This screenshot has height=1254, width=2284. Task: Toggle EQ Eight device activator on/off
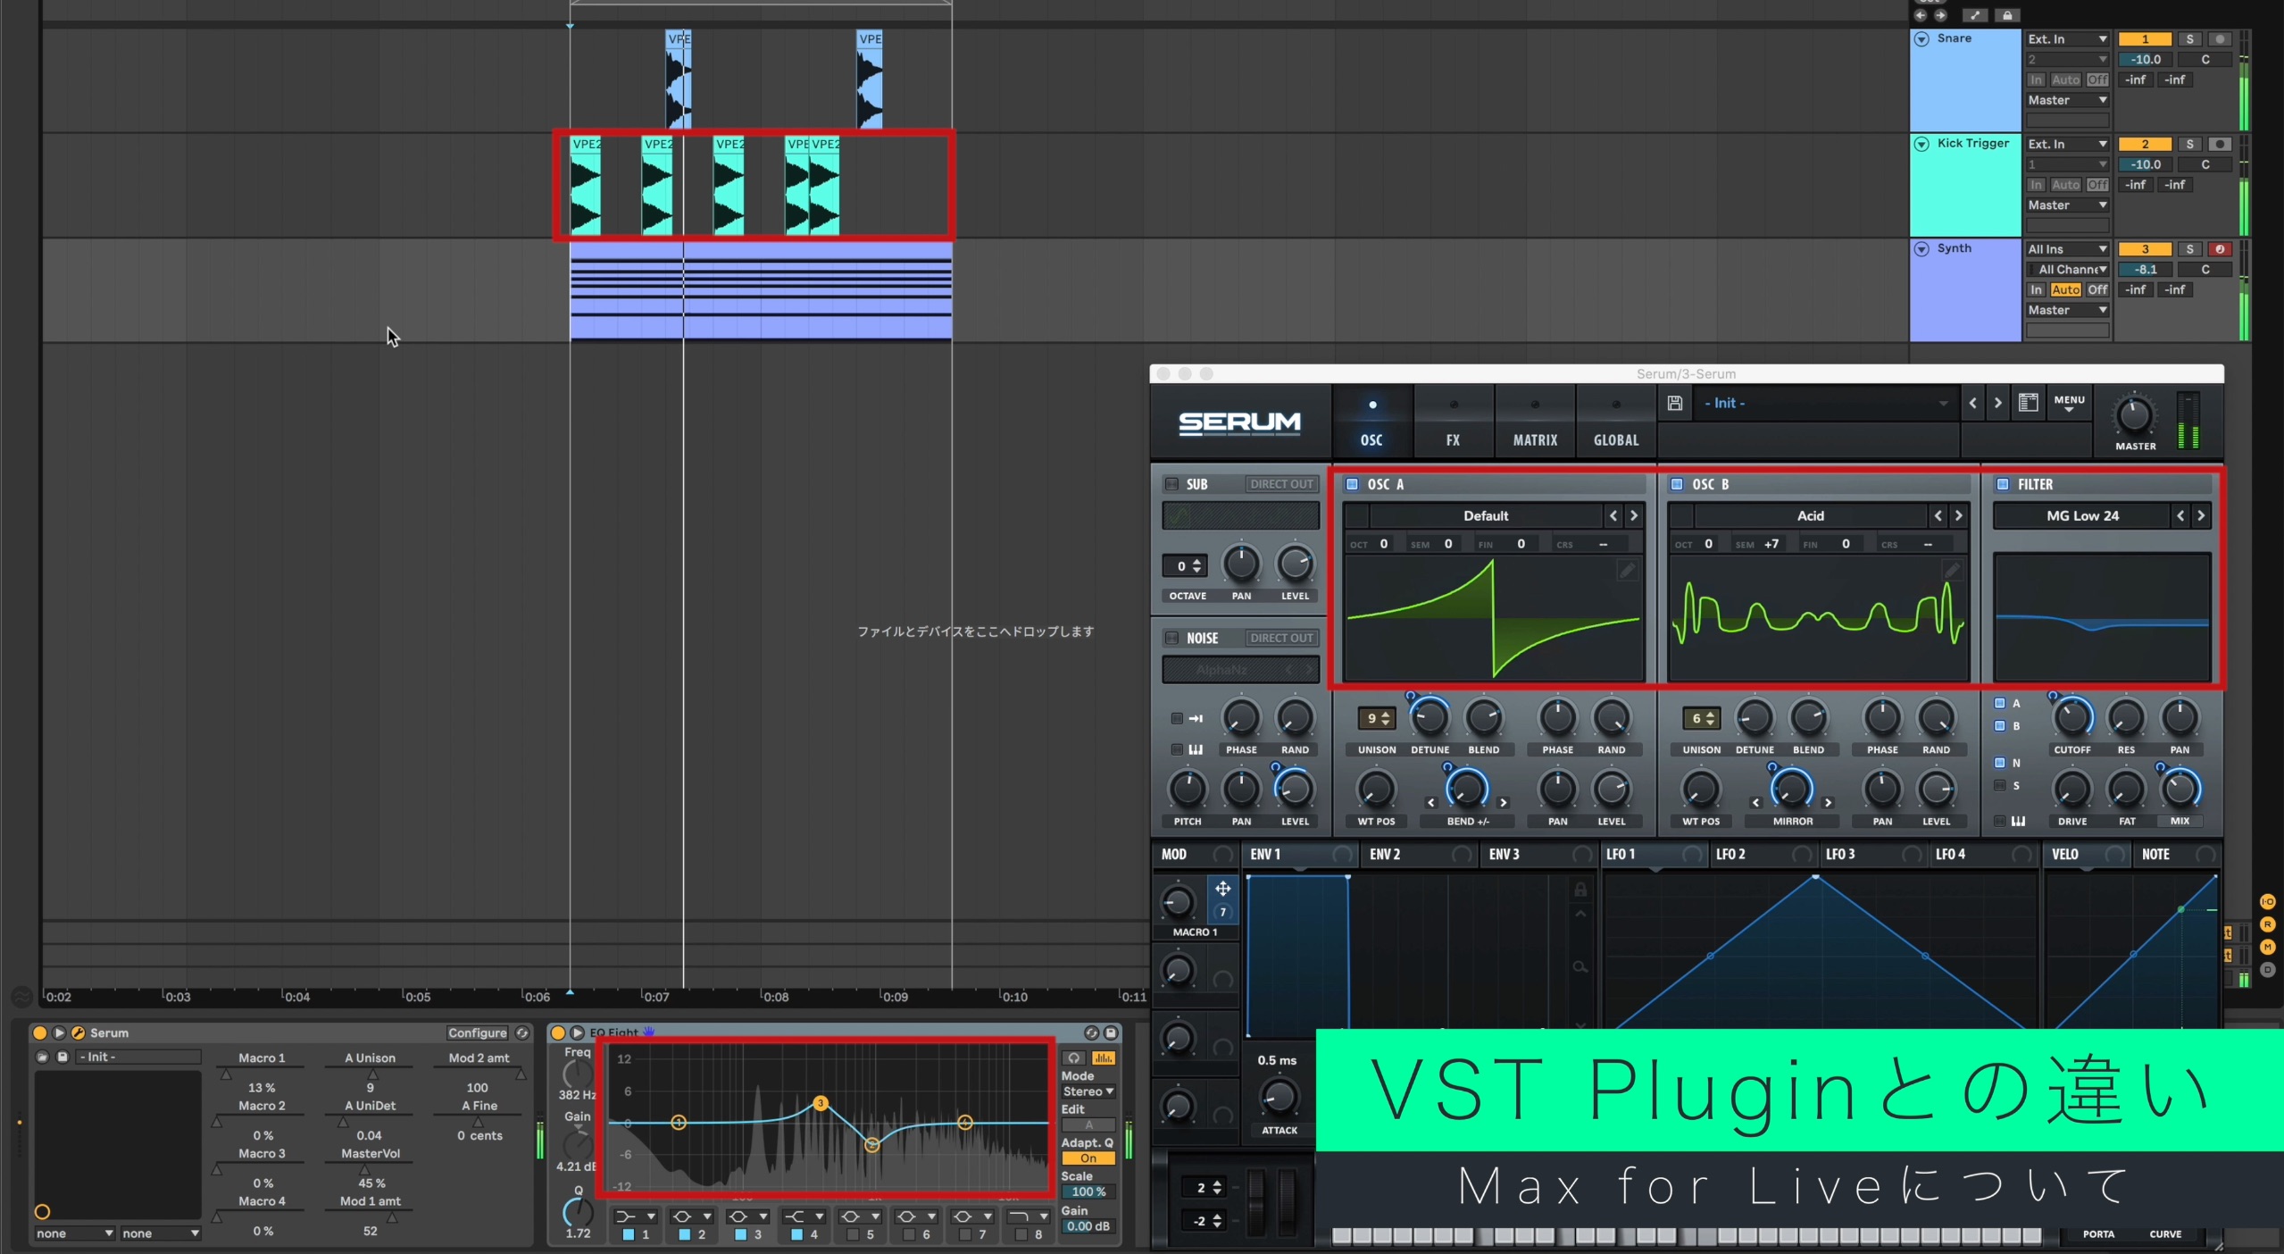coord(558,1032)
